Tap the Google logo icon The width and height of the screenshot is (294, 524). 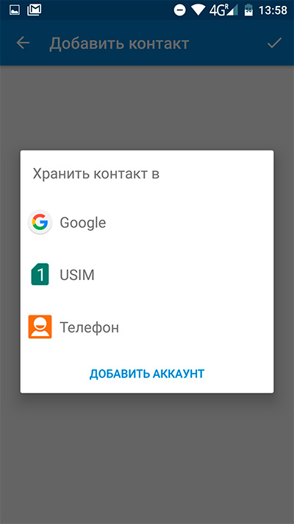[40, 222]
